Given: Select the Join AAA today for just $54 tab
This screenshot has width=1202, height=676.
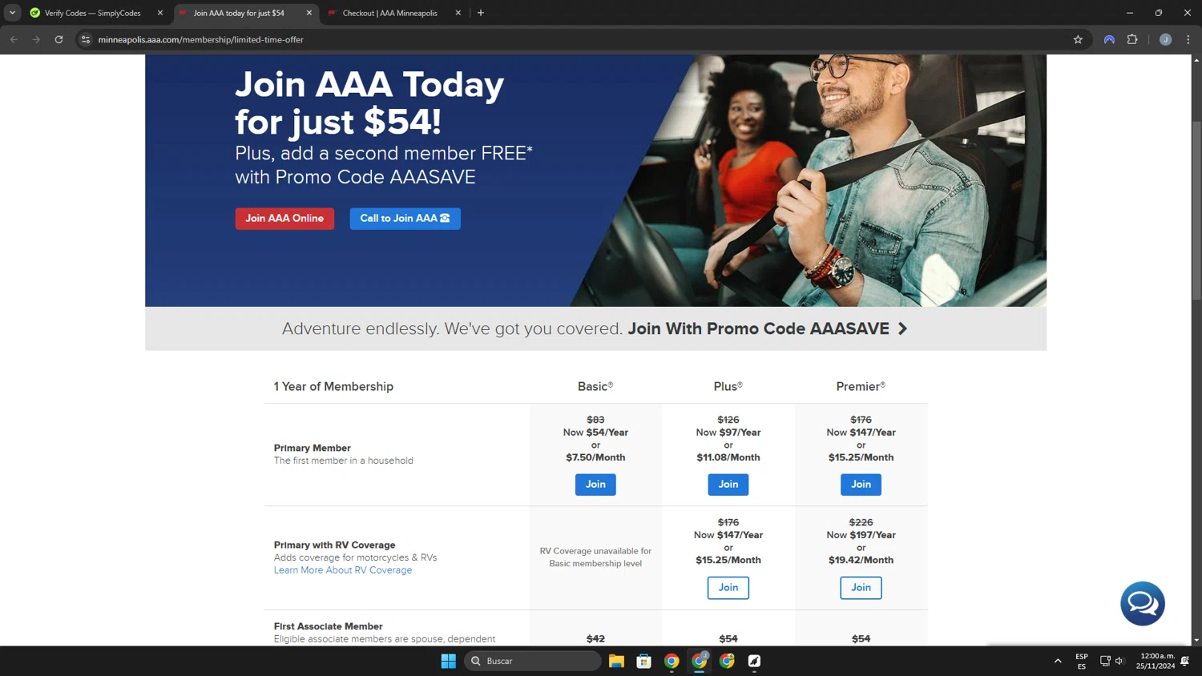Looking at the screenshot, I should [x=239, y=13].
